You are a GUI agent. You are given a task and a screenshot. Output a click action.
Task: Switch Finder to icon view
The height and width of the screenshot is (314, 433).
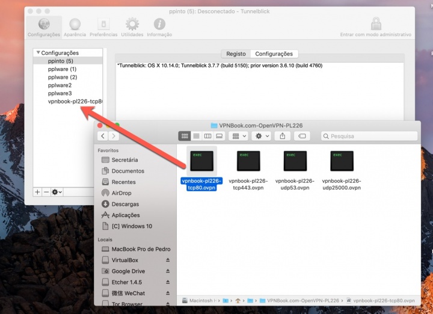click(x=185, y=137)
